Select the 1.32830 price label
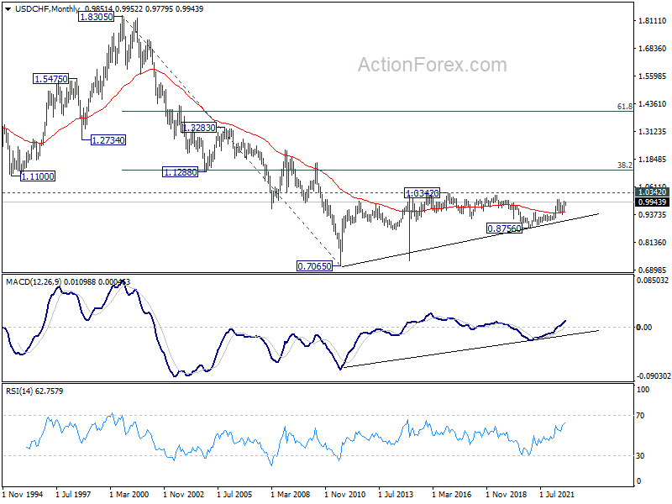The height and width of the screenshot is (504, 672). click(x=199, y=128)
